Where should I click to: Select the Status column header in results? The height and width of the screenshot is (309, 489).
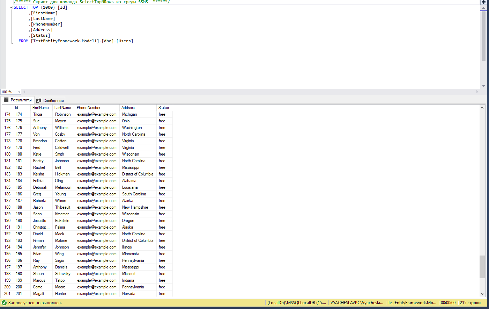(164, 108)
